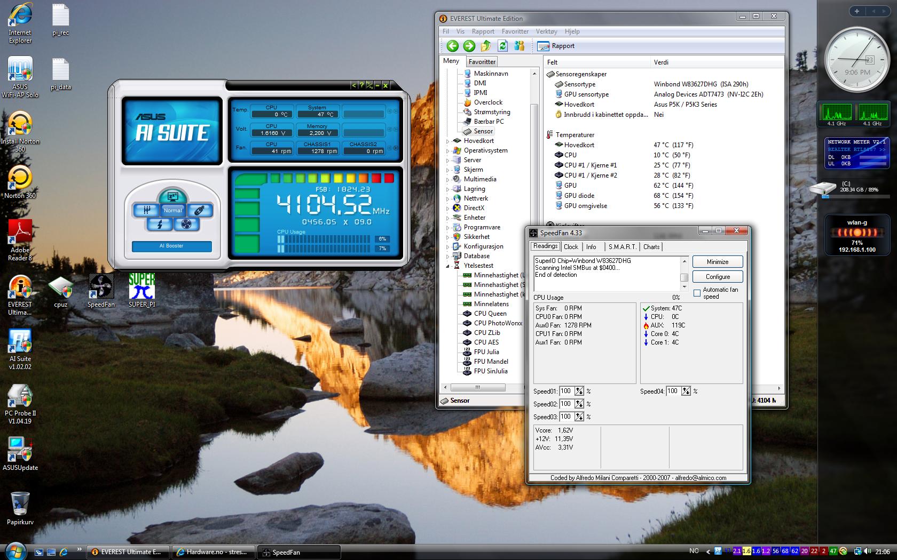Expand DirectX node in tree
The height and width of the screenshot is (560, 897).
coord(448,208)
